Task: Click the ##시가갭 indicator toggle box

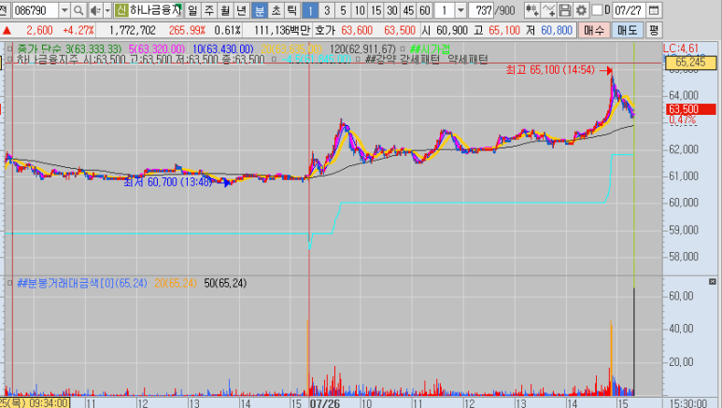Action: (403, 49)
